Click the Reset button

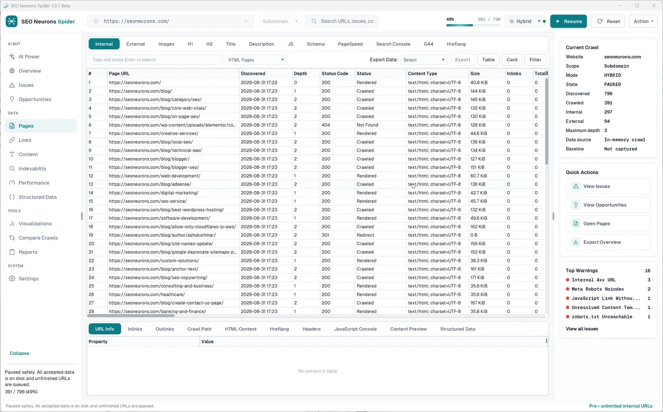point(608,21)
